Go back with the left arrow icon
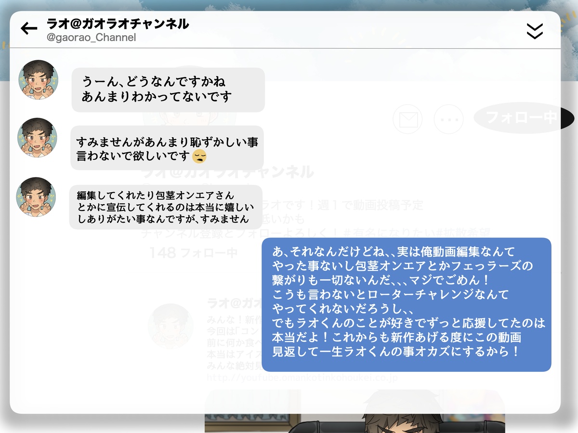Screen dimensions: 578x433 pyautogui.click(x=29, y=29)
